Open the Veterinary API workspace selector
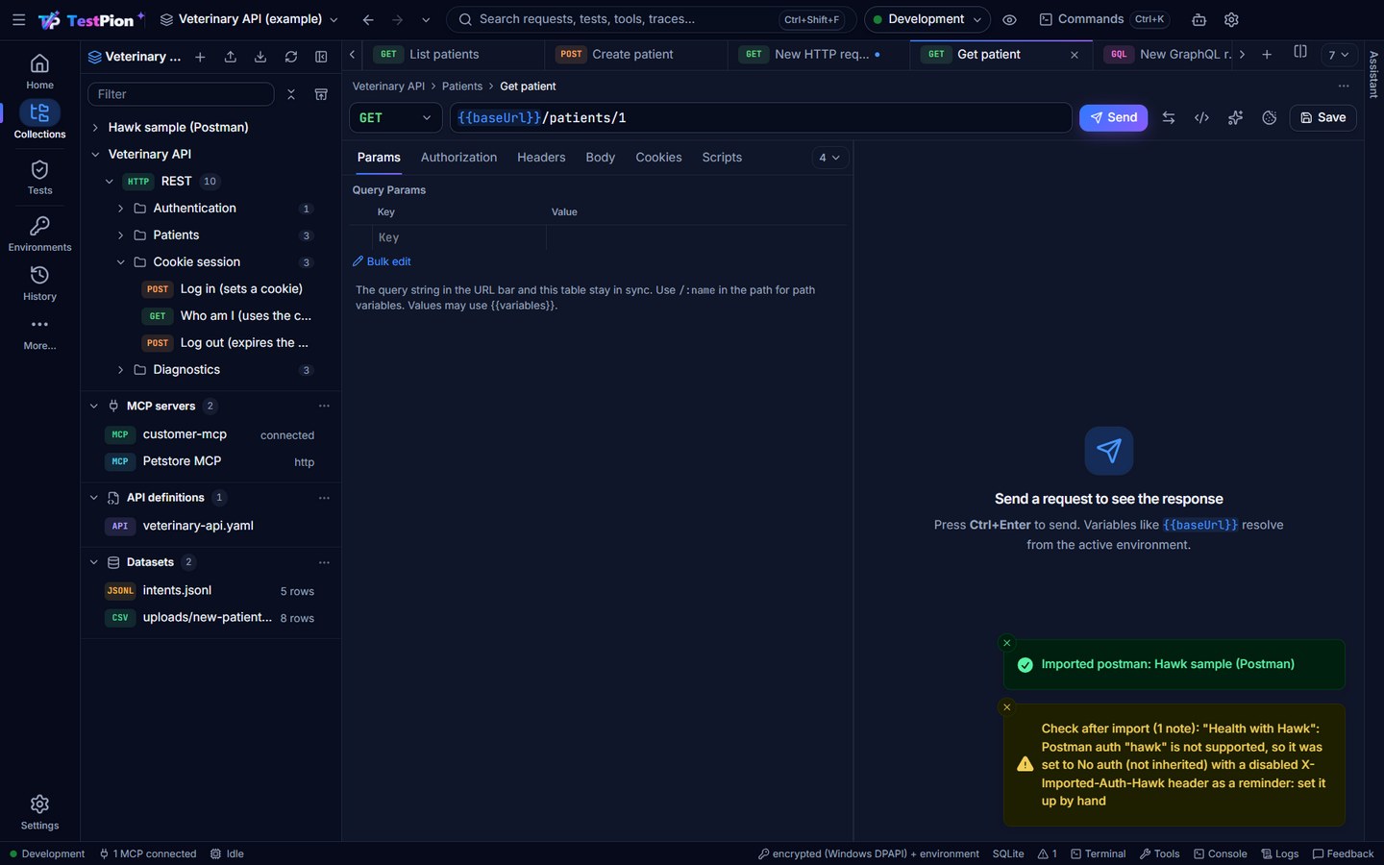The image size is (1384, 865). point(249,19)
